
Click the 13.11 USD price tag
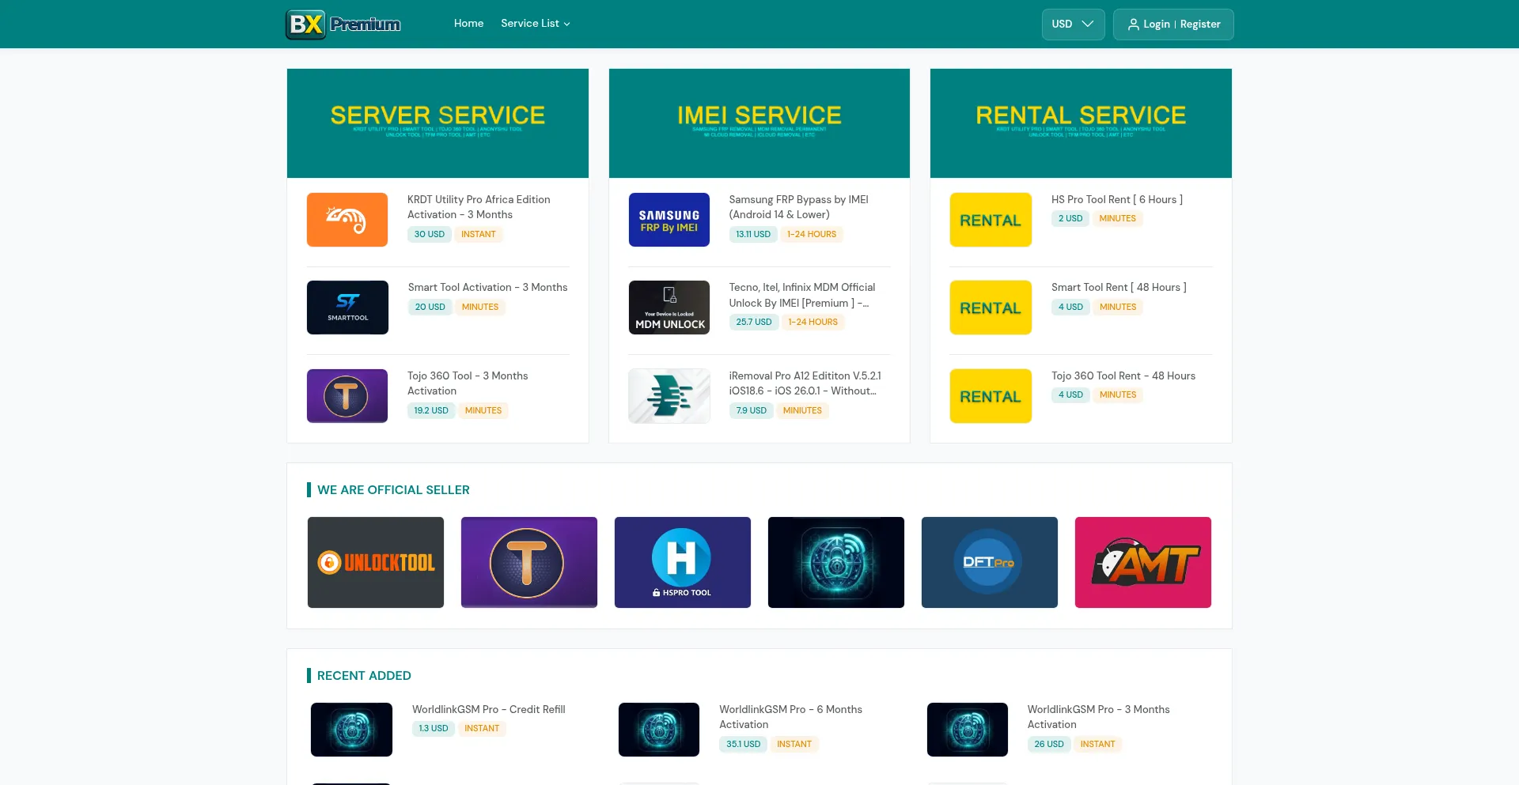[753, 235]
